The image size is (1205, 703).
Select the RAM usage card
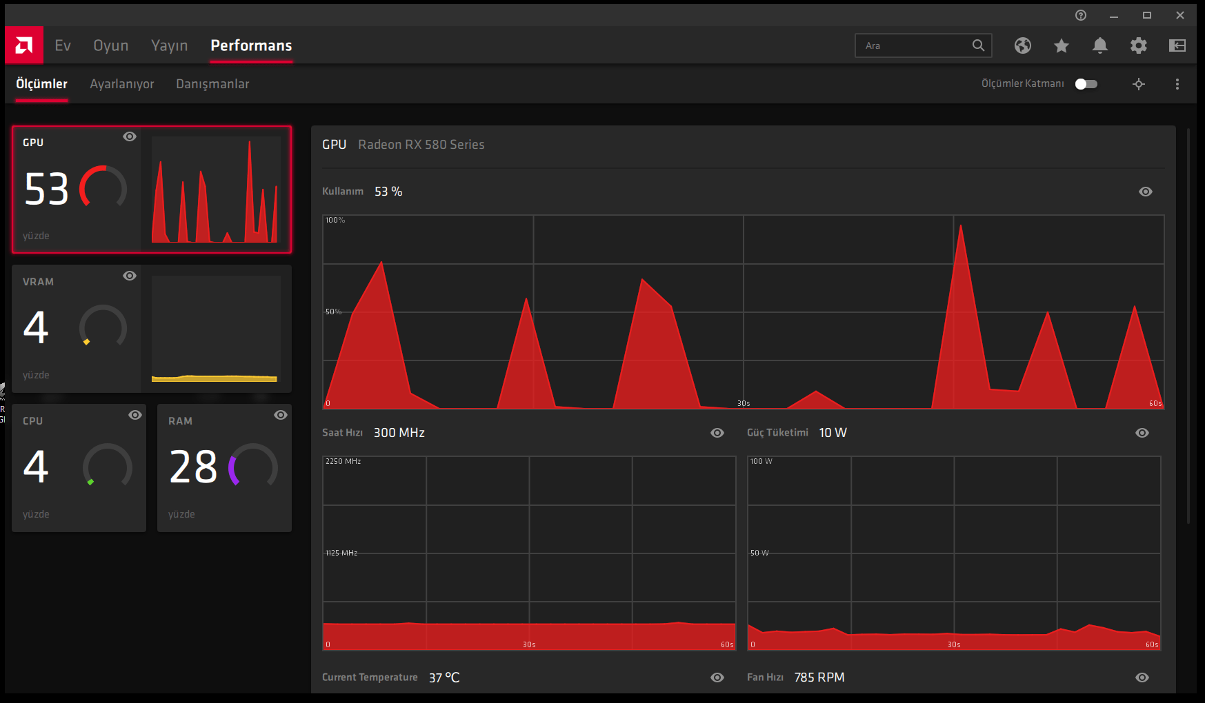point(224,468)
